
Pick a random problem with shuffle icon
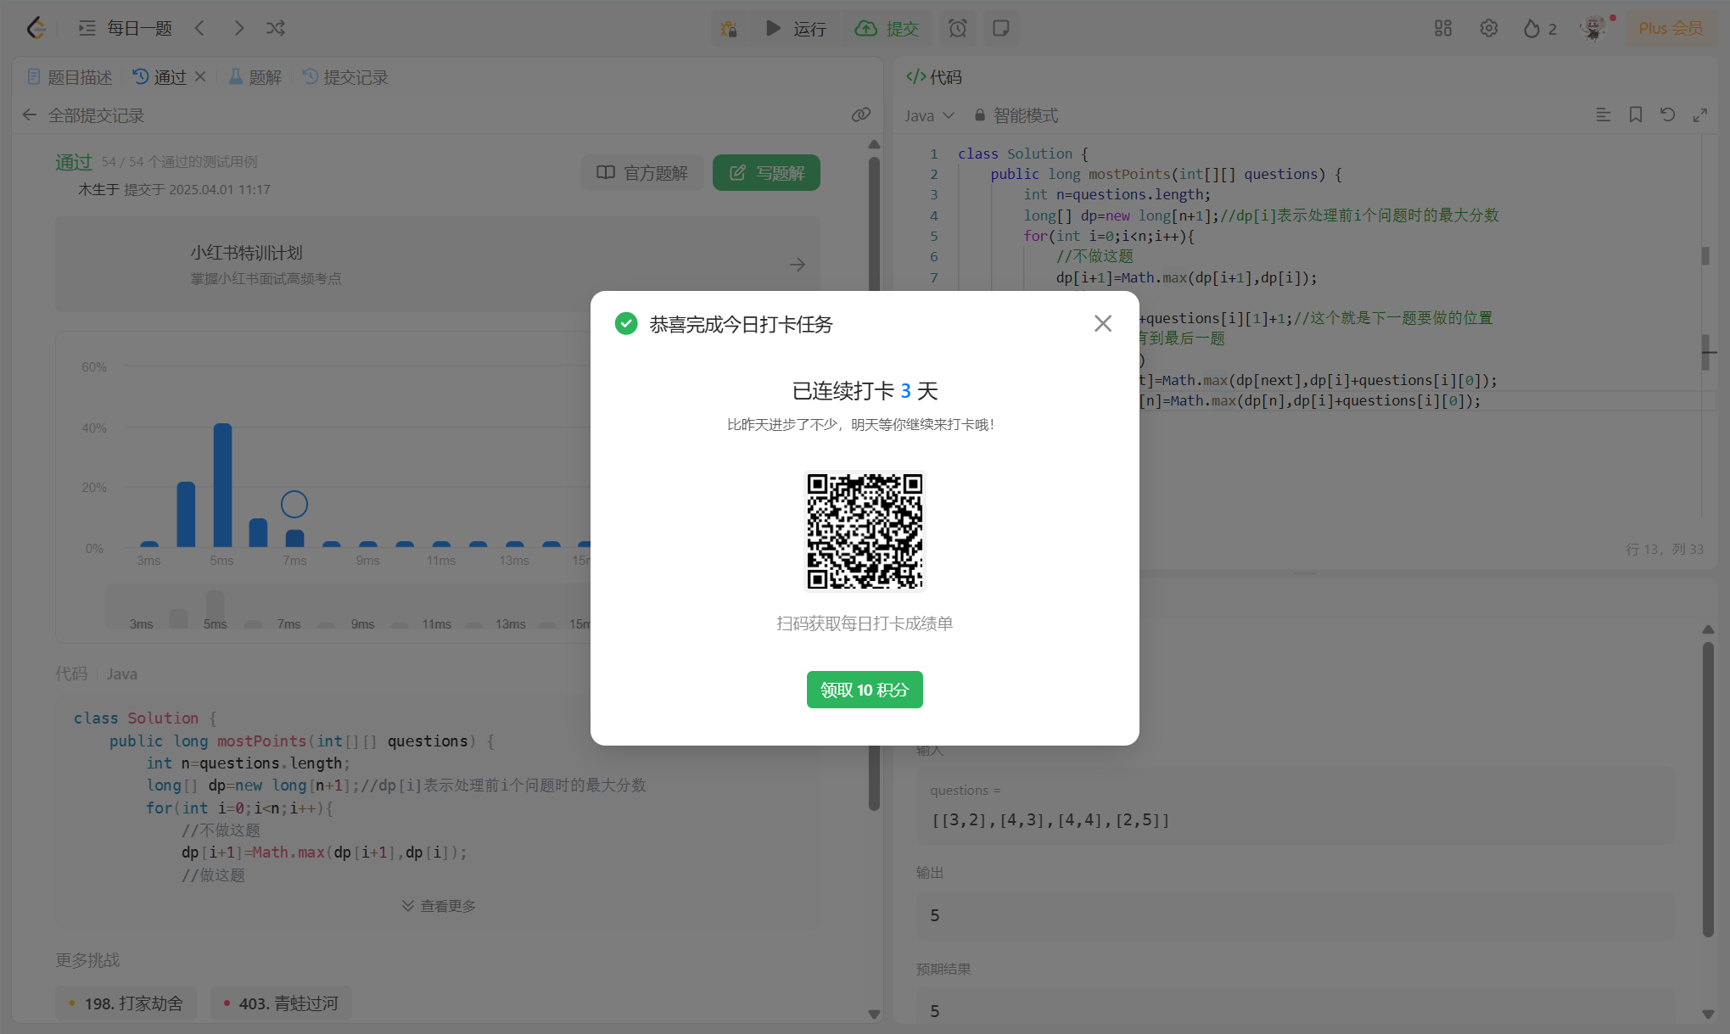pyautogui.click(x=276, y=28)
